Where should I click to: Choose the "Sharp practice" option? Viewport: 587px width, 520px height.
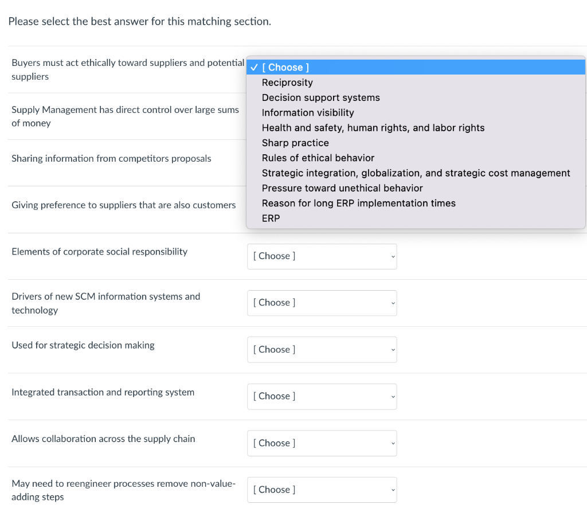coord(295,143)
